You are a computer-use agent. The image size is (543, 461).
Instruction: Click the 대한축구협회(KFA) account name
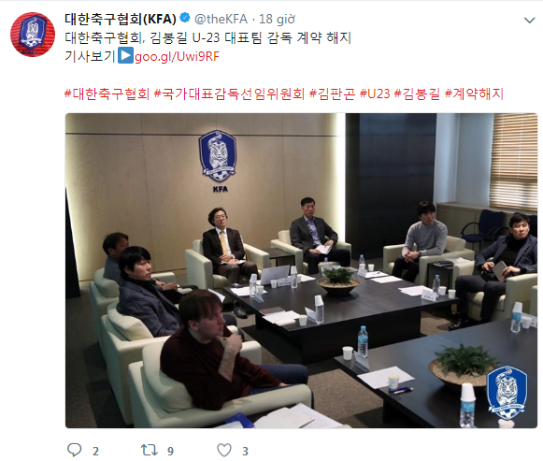point(121,19)
